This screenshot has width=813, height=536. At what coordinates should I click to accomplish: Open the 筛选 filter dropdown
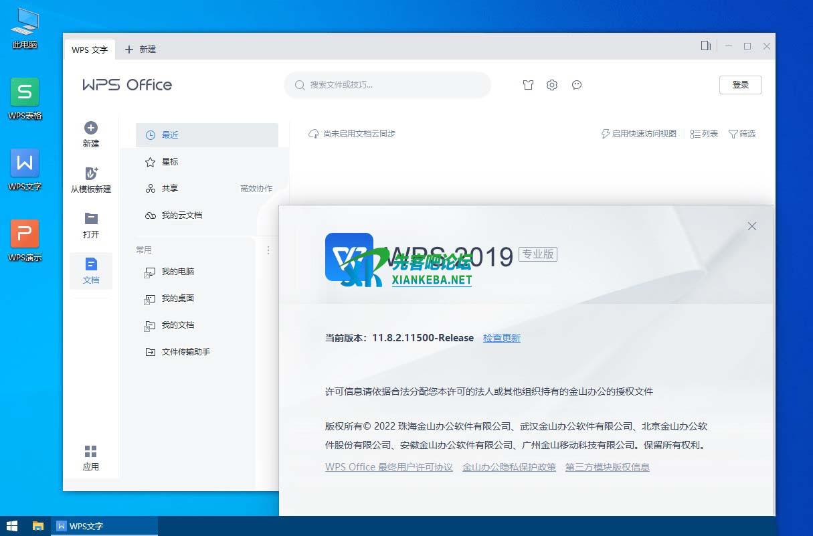point(741,134)
